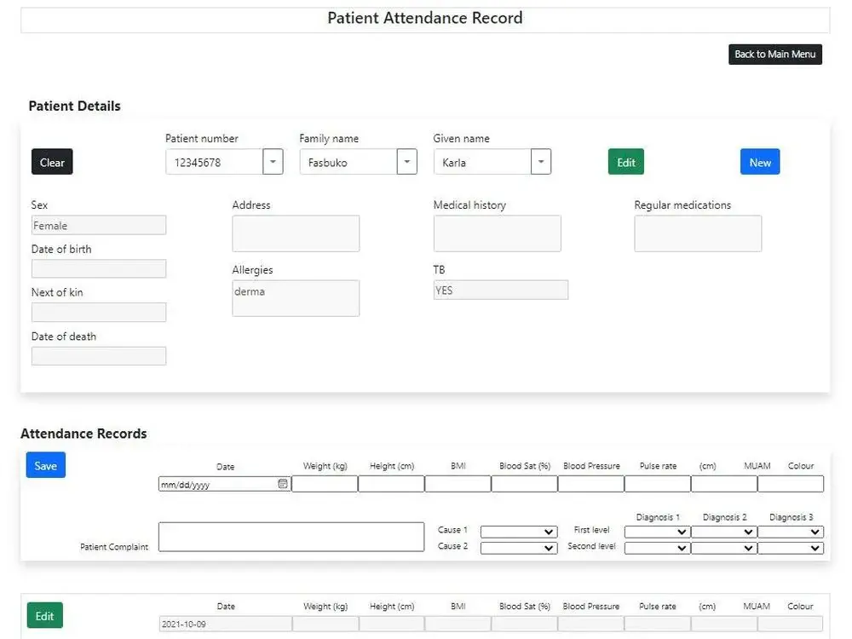Focus the Family name field showing Fasbuko
Screen dimensions: 852x639
click(348, 162)
